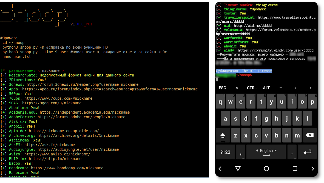Hide keyboard using triangle nav button
The width and height of the screenshot is (324, 183).
tap(238, 169)
